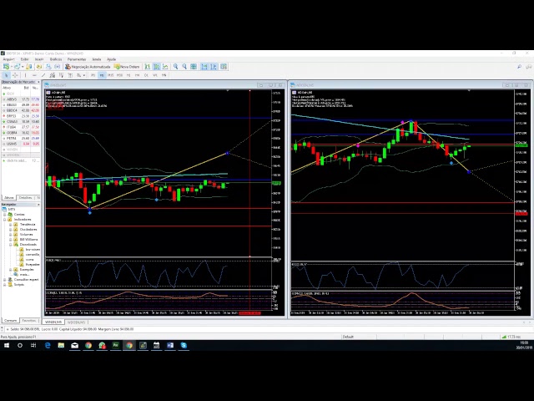Viewport: 534px width, 401px height.
Task: Open Word from taskbar
Action: pos(170,345)
